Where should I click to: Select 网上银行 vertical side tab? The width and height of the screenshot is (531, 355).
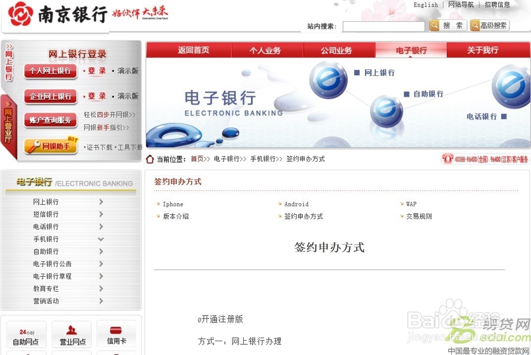coord(9,63)
